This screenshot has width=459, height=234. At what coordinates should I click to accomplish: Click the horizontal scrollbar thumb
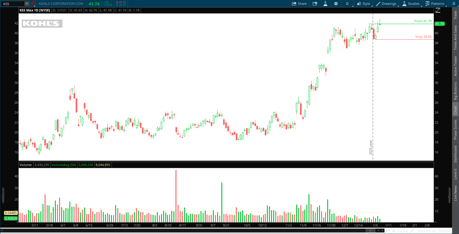[x=370, y=231]
